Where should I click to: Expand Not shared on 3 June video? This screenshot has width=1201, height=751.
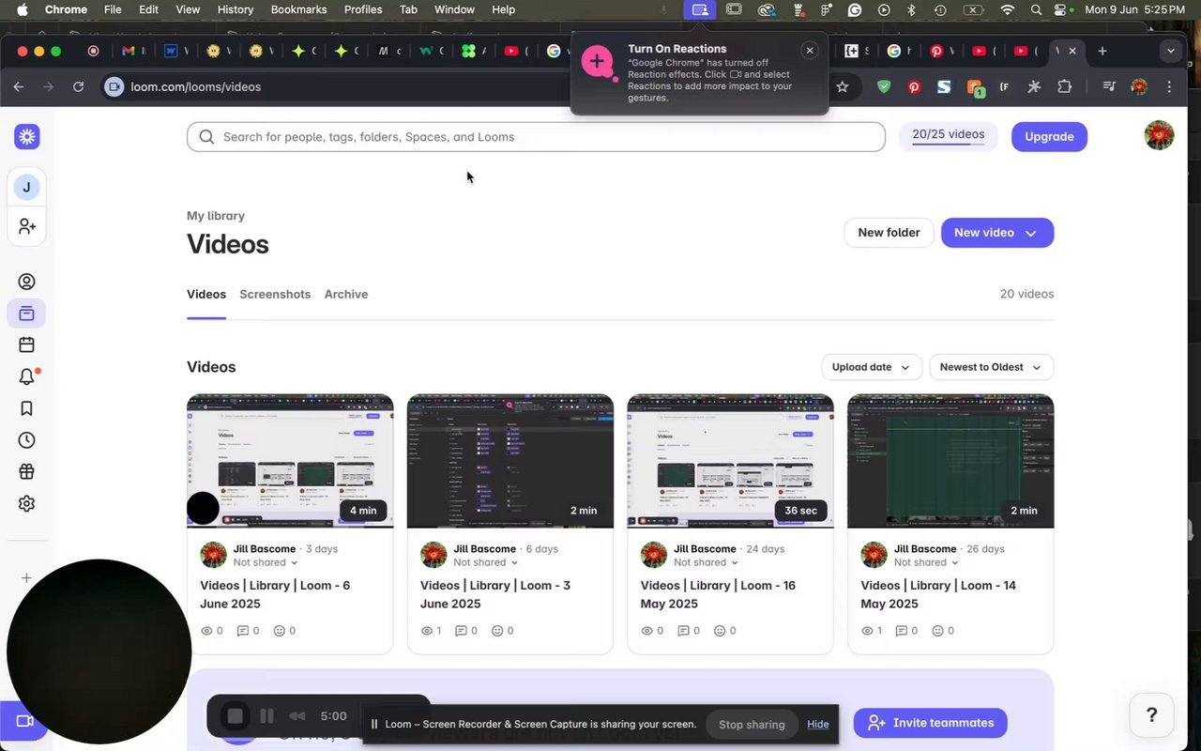(x=485, y=562)
